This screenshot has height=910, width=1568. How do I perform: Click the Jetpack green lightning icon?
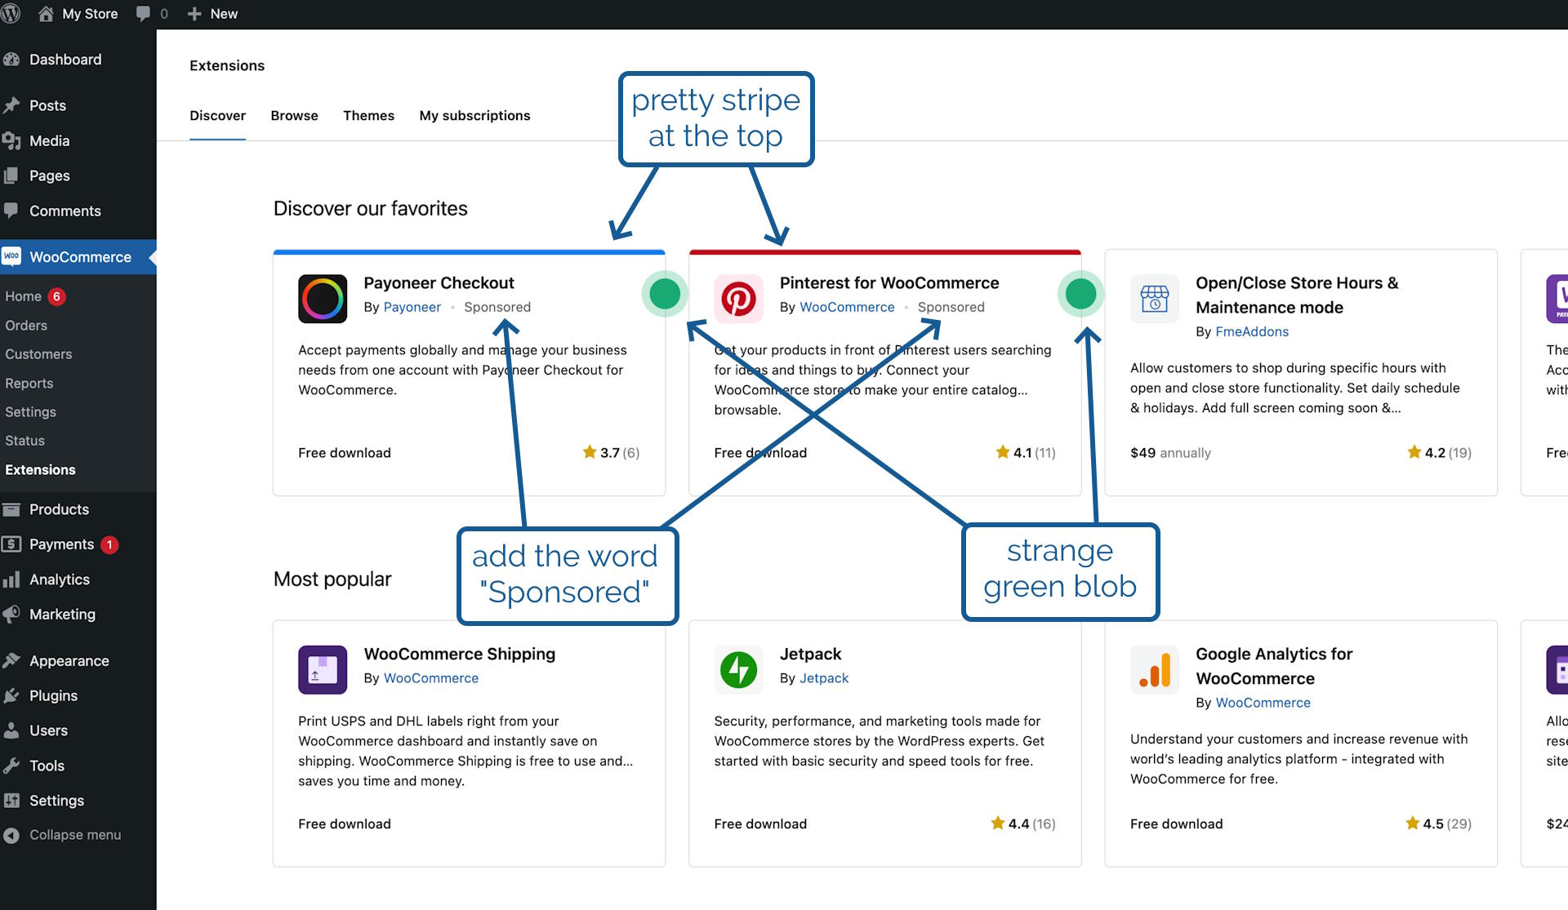(x=738, y=670)
